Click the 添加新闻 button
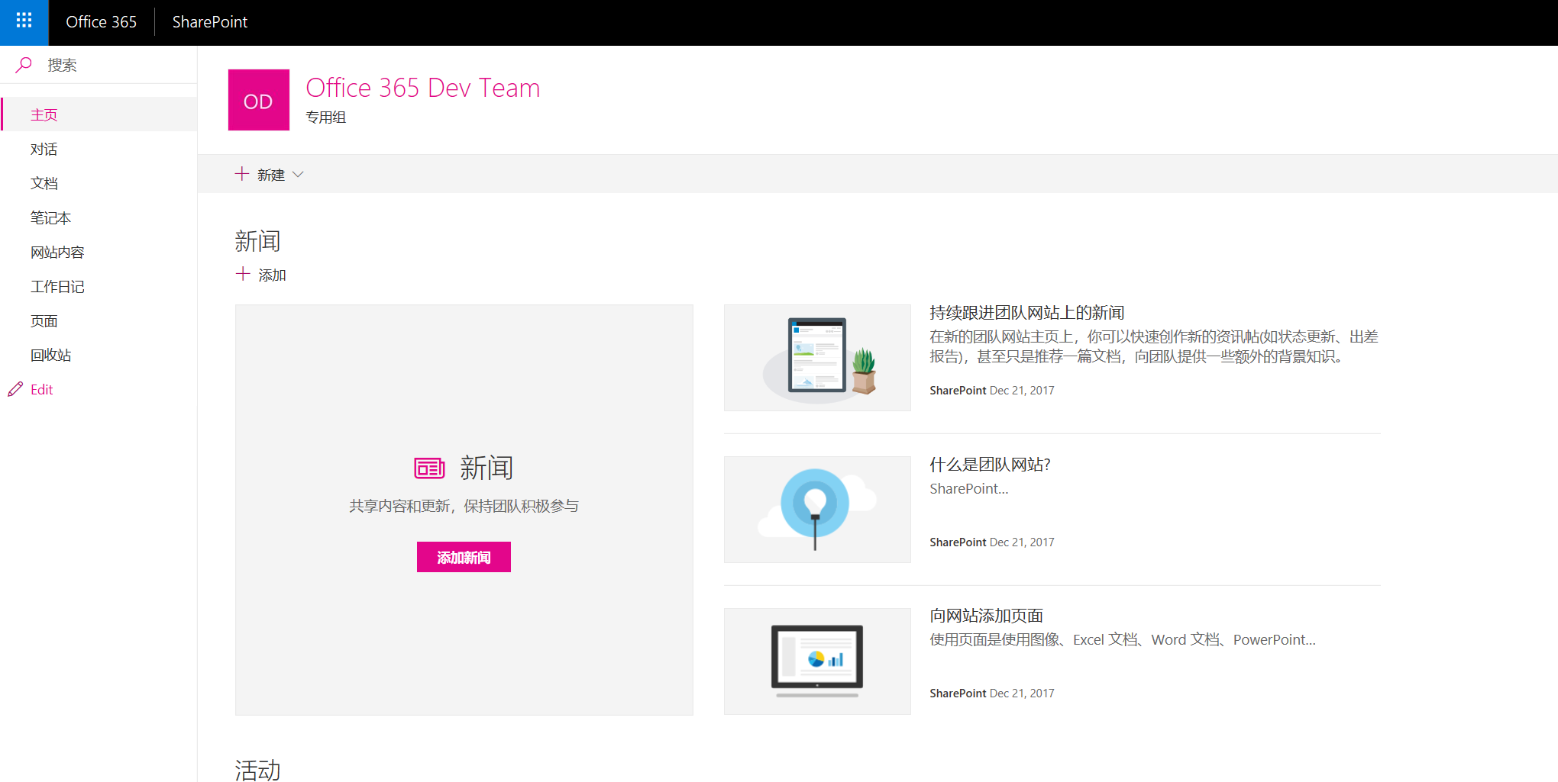 click(464, 557)
